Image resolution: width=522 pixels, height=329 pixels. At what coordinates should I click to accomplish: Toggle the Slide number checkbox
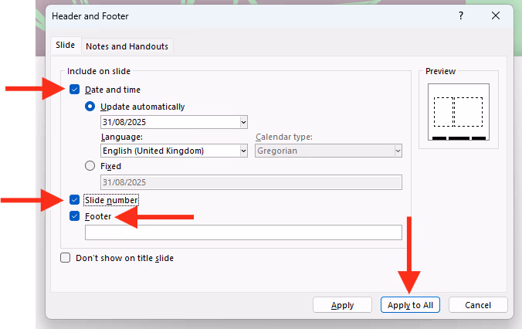[x=75, y=200]
